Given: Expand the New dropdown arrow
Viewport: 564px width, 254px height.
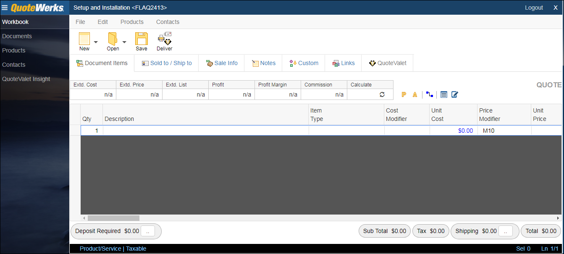Looking at the screenshot, I should [x=96, y=42].
